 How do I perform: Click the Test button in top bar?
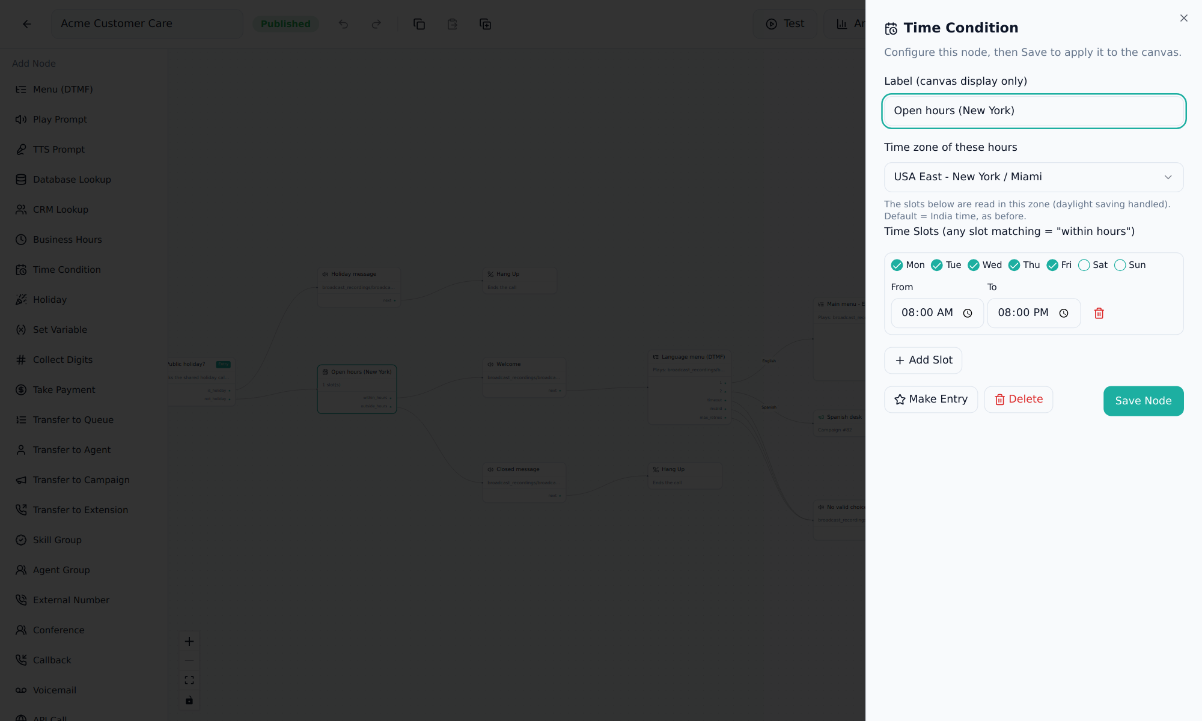[x=785, y=24]
